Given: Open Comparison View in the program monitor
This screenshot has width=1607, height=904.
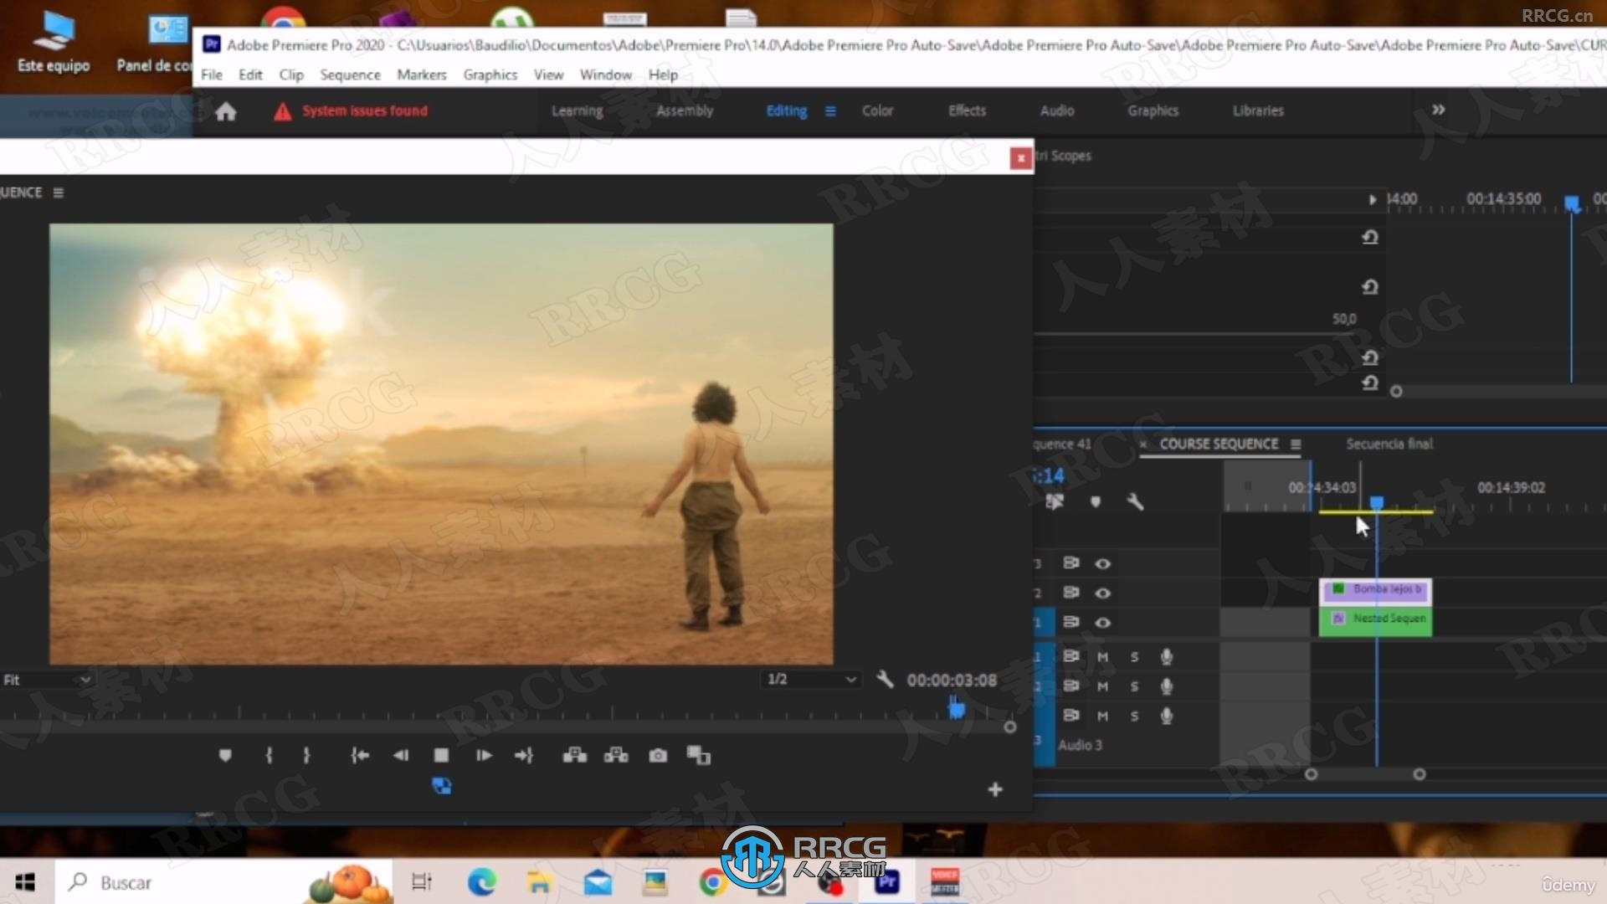Looking at the screenshot, I should [x=699, y=756].
